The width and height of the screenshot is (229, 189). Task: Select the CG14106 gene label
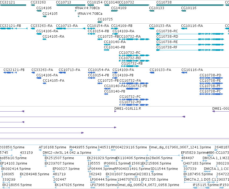click(x=44, y=8)
